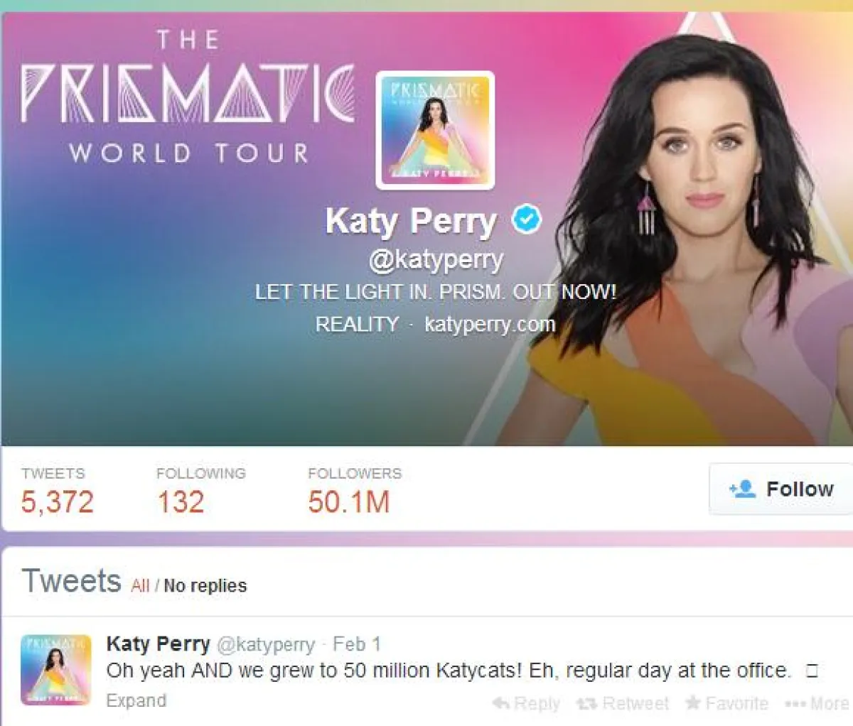
Task: Open the large Prismatic profile picture
Action: (x=435, y=130)
